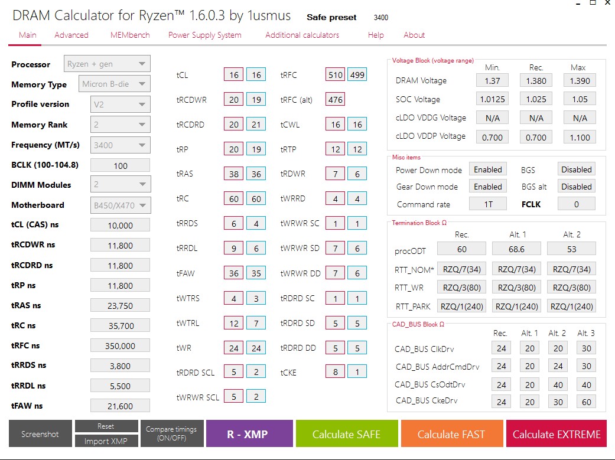Viewport: 615px width, 460px height.
Task: Change the Frequency (MT/s) value
Action: click(x=120, y=145)
